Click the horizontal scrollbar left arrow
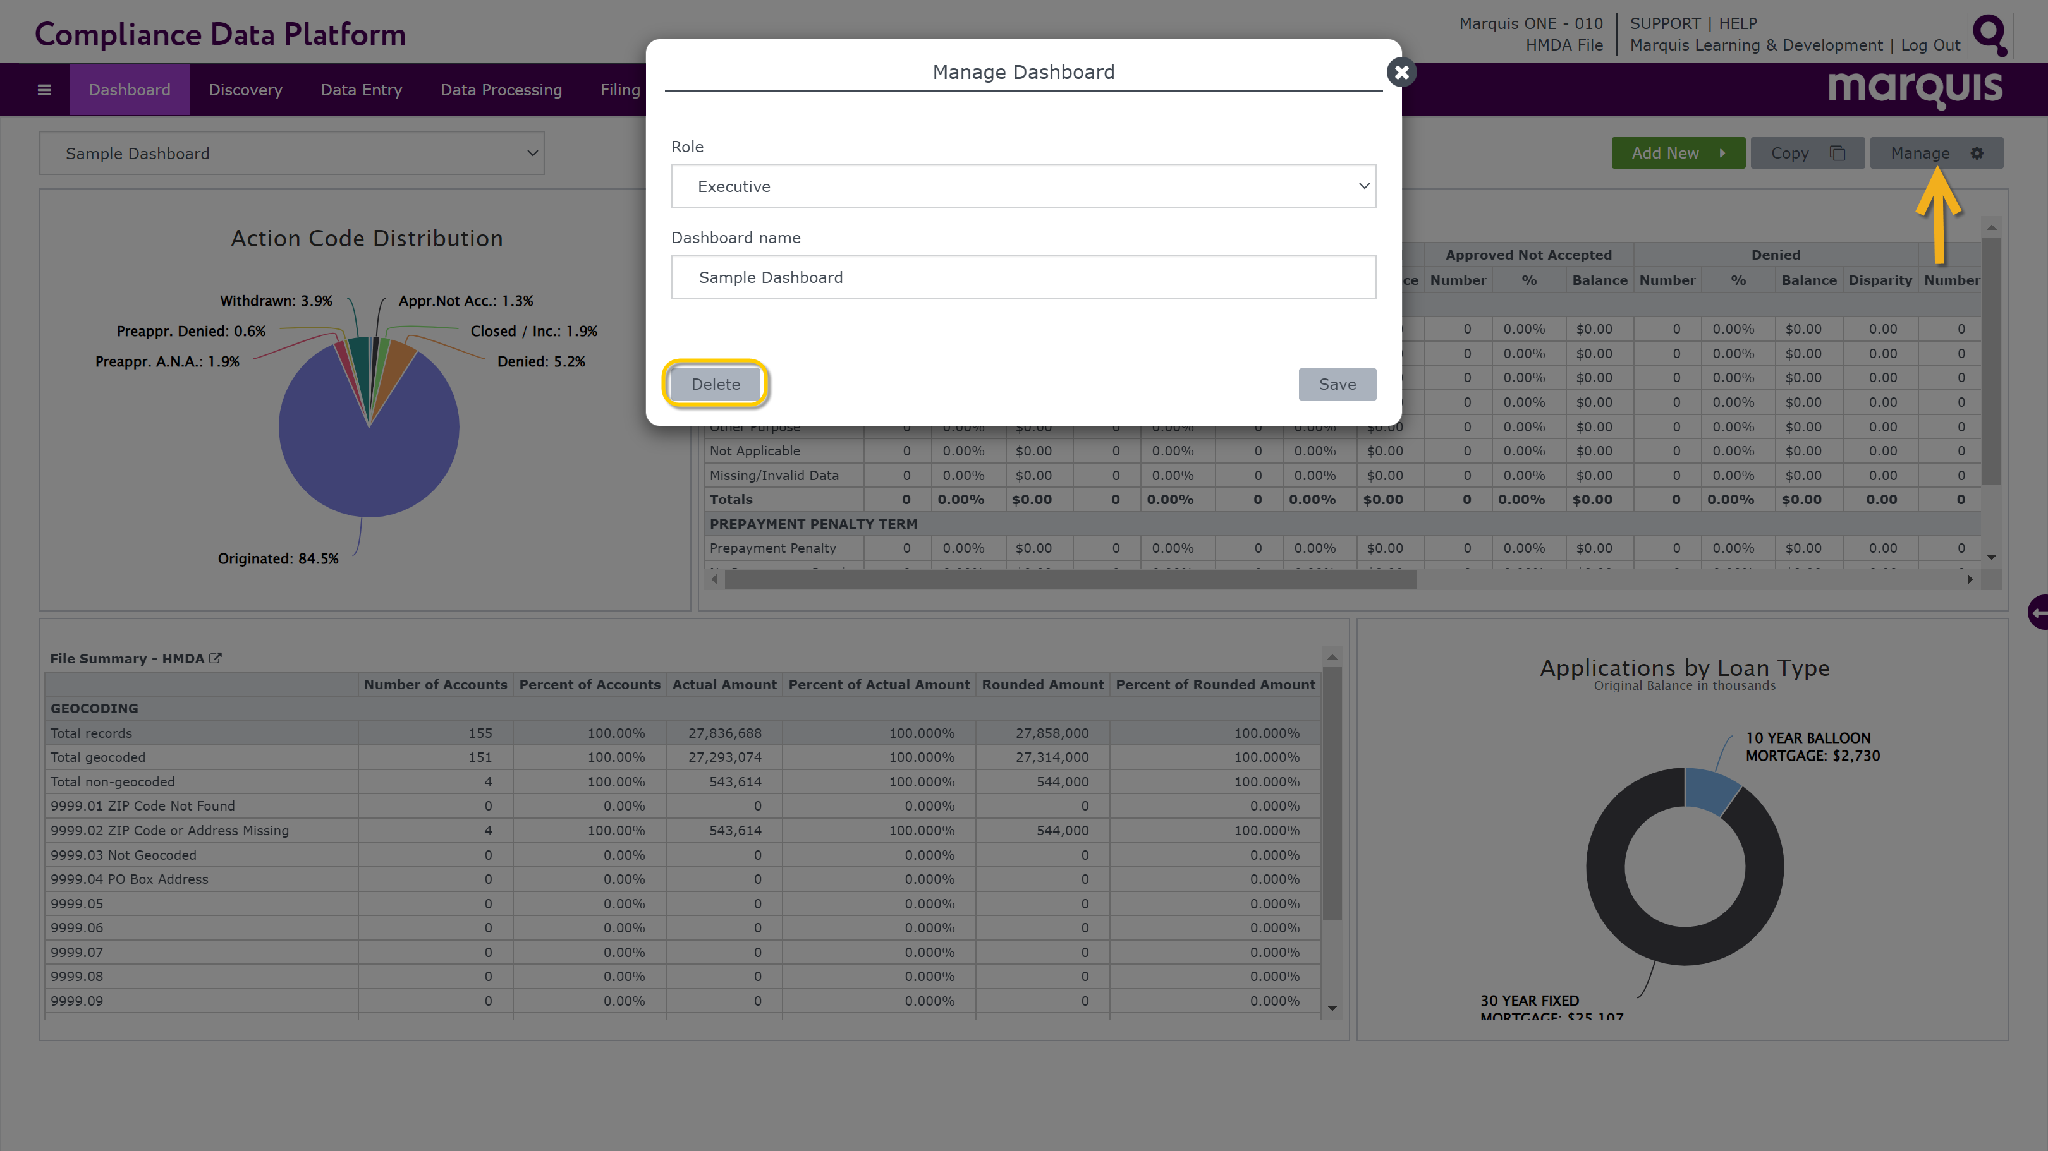 [x=715, y=579]
